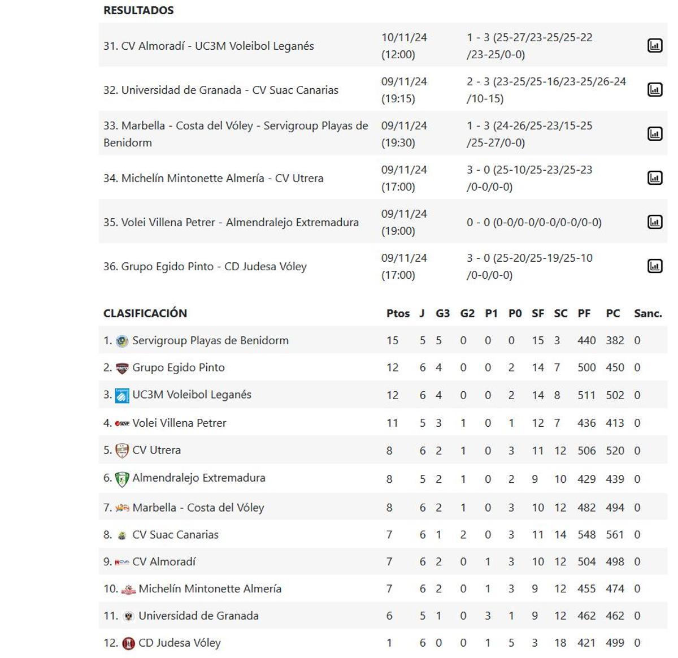
Task: View stats for Michelín Almería vs CV Utrera
Action: [x=654, y=178]
